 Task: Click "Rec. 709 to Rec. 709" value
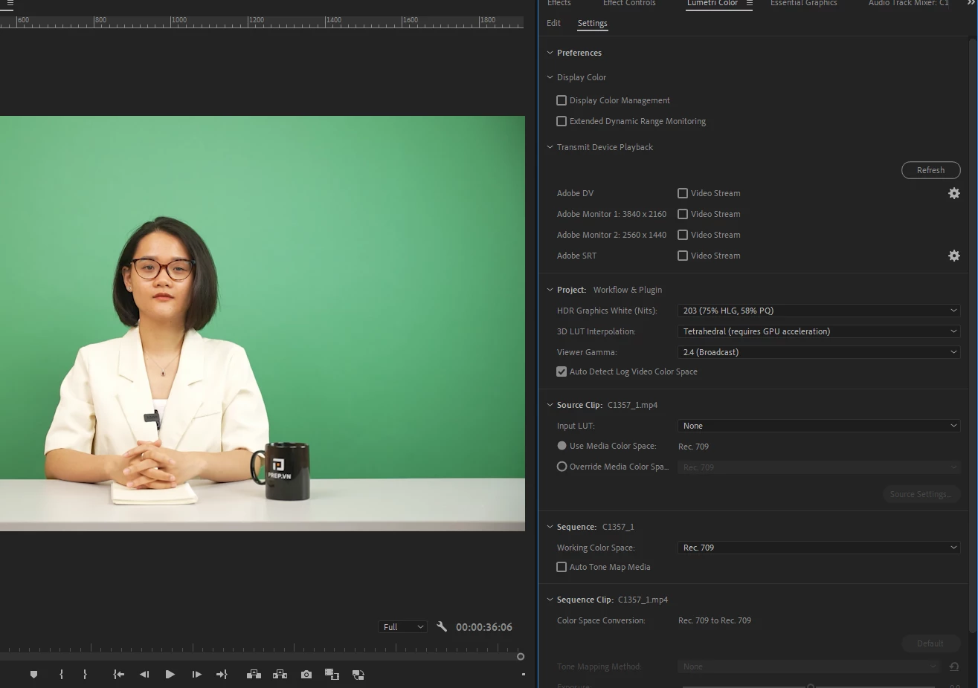point(715,620)
